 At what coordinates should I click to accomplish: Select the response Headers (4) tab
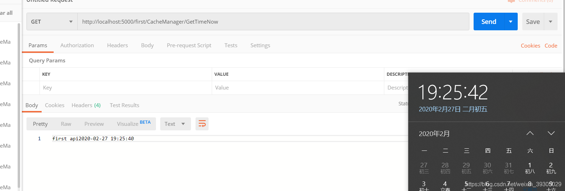tap(86, 105)
